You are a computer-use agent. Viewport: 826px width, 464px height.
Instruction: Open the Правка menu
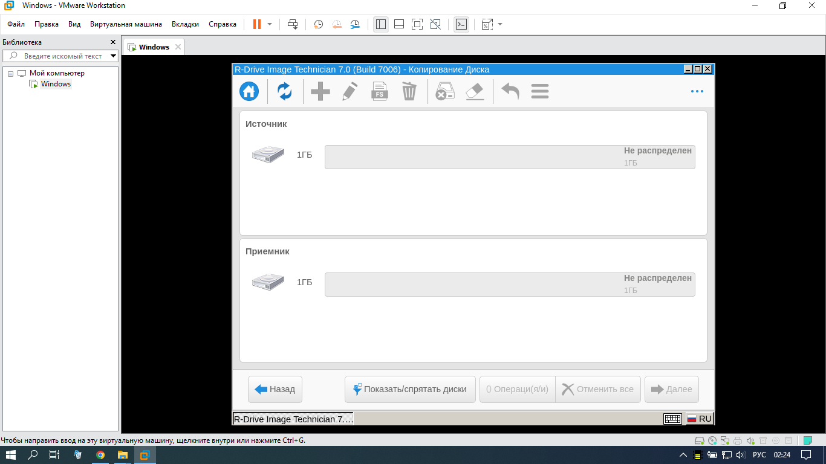47,24
